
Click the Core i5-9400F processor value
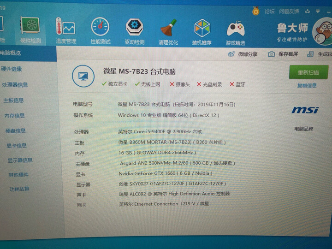160,131
